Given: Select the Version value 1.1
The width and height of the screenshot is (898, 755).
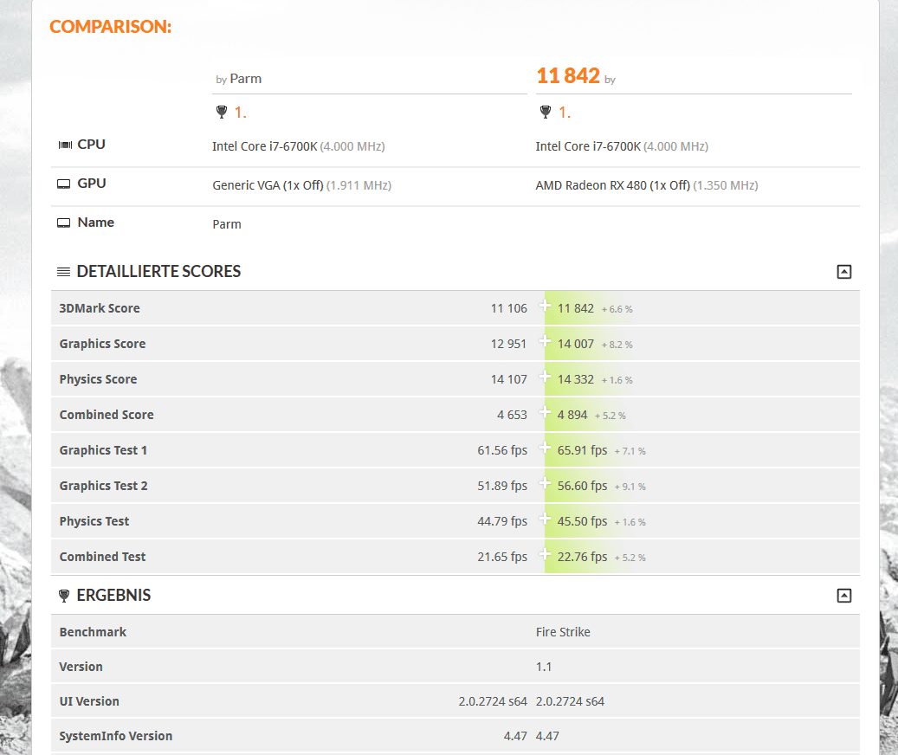Looking at the screenshot, I should click(x=544, y=667).
